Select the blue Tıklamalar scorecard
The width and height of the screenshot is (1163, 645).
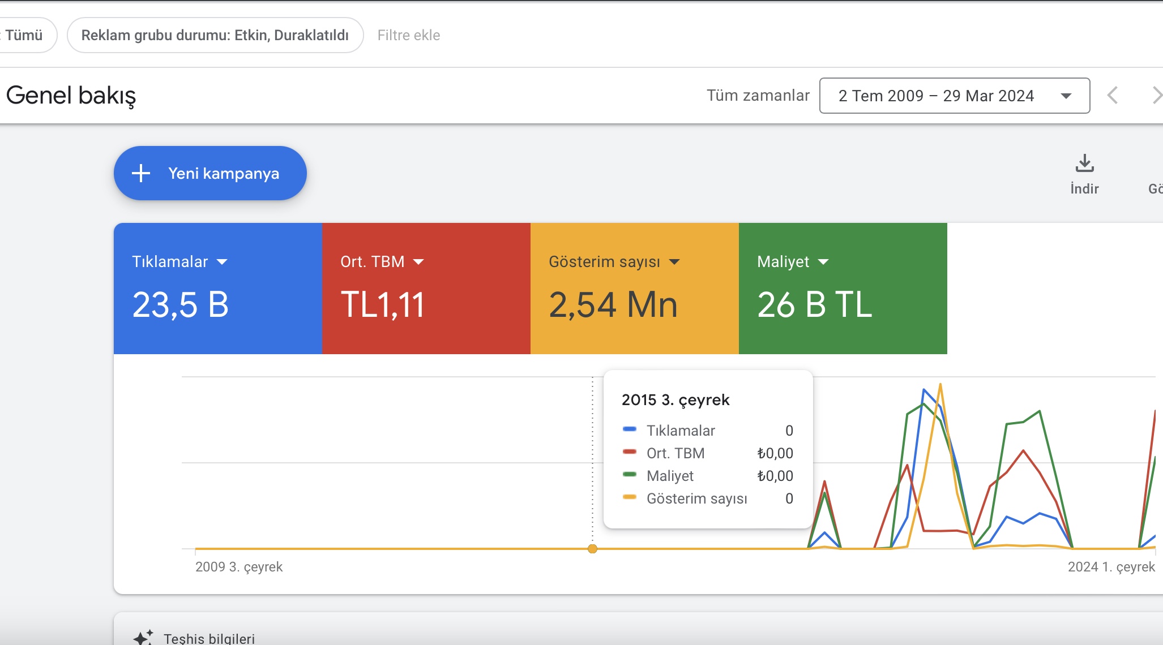point(218,289)
